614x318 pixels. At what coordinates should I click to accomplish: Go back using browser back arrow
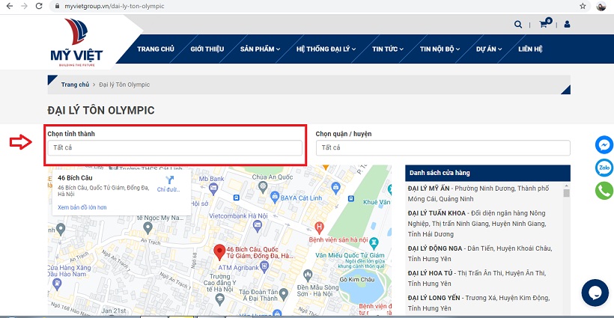tap(10, 6)
